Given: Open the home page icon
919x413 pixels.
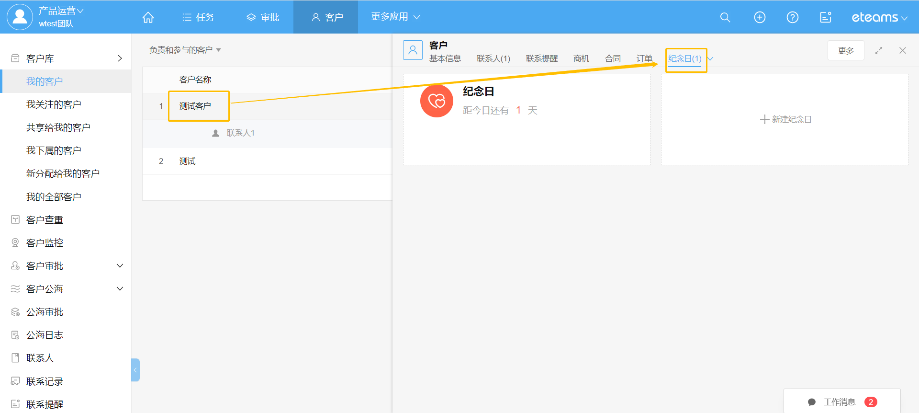Looking at the screenshot, I should point(148,17).
